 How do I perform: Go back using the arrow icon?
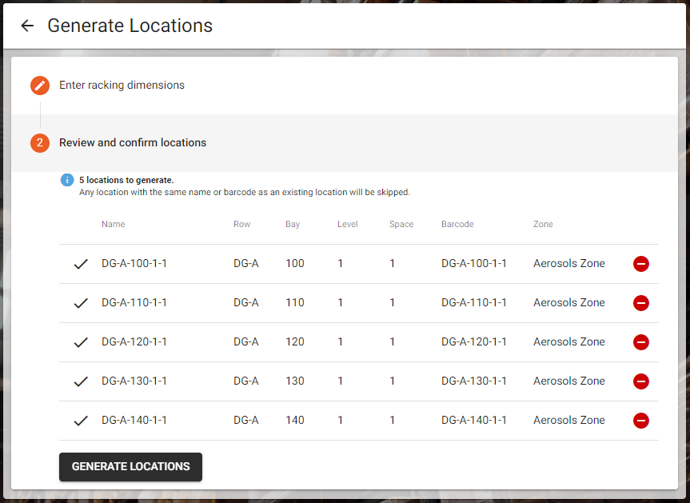coord(27,26)
